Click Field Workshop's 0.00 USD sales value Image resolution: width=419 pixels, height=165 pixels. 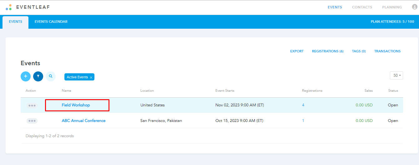click(364, 105)
